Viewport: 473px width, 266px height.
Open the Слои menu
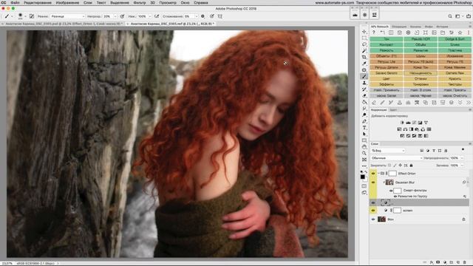(88, 3)
